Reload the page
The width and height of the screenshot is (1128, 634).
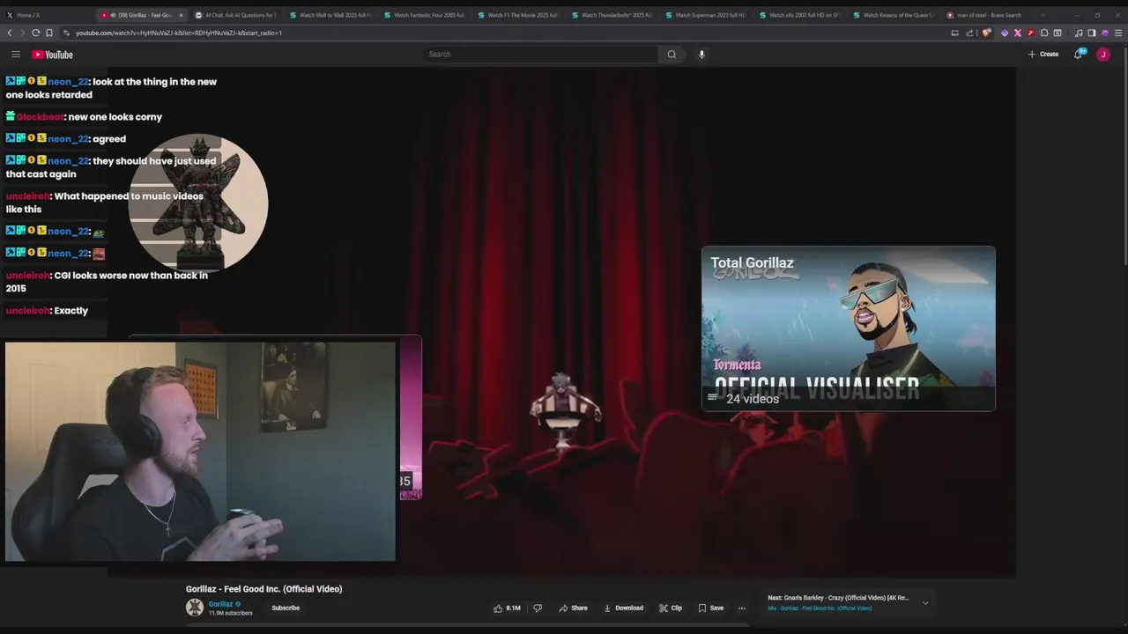click(35, 33)
